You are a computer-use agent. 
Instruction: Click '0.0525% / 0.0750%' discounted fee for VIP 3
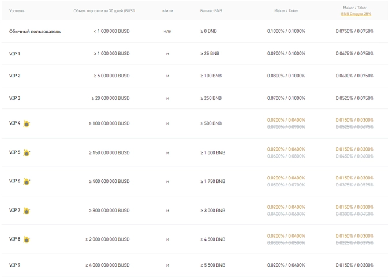355,98
